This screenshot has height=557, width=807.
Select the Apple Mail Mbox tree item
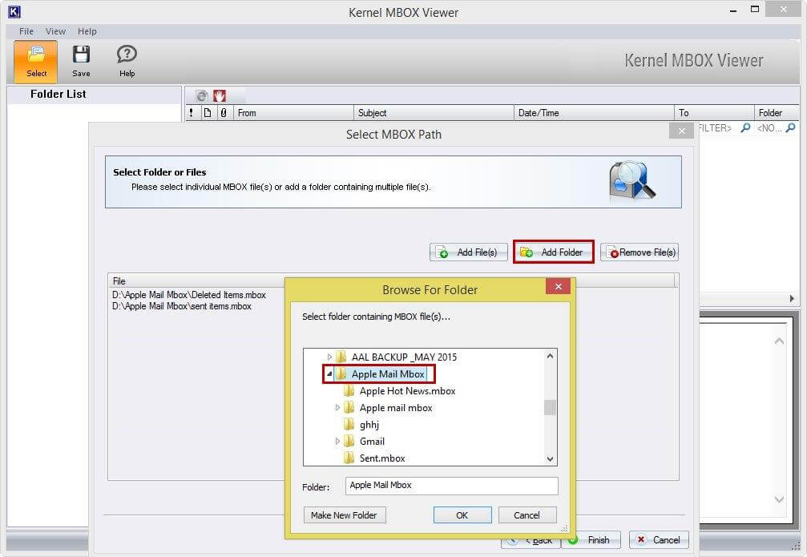pos(388,374)
